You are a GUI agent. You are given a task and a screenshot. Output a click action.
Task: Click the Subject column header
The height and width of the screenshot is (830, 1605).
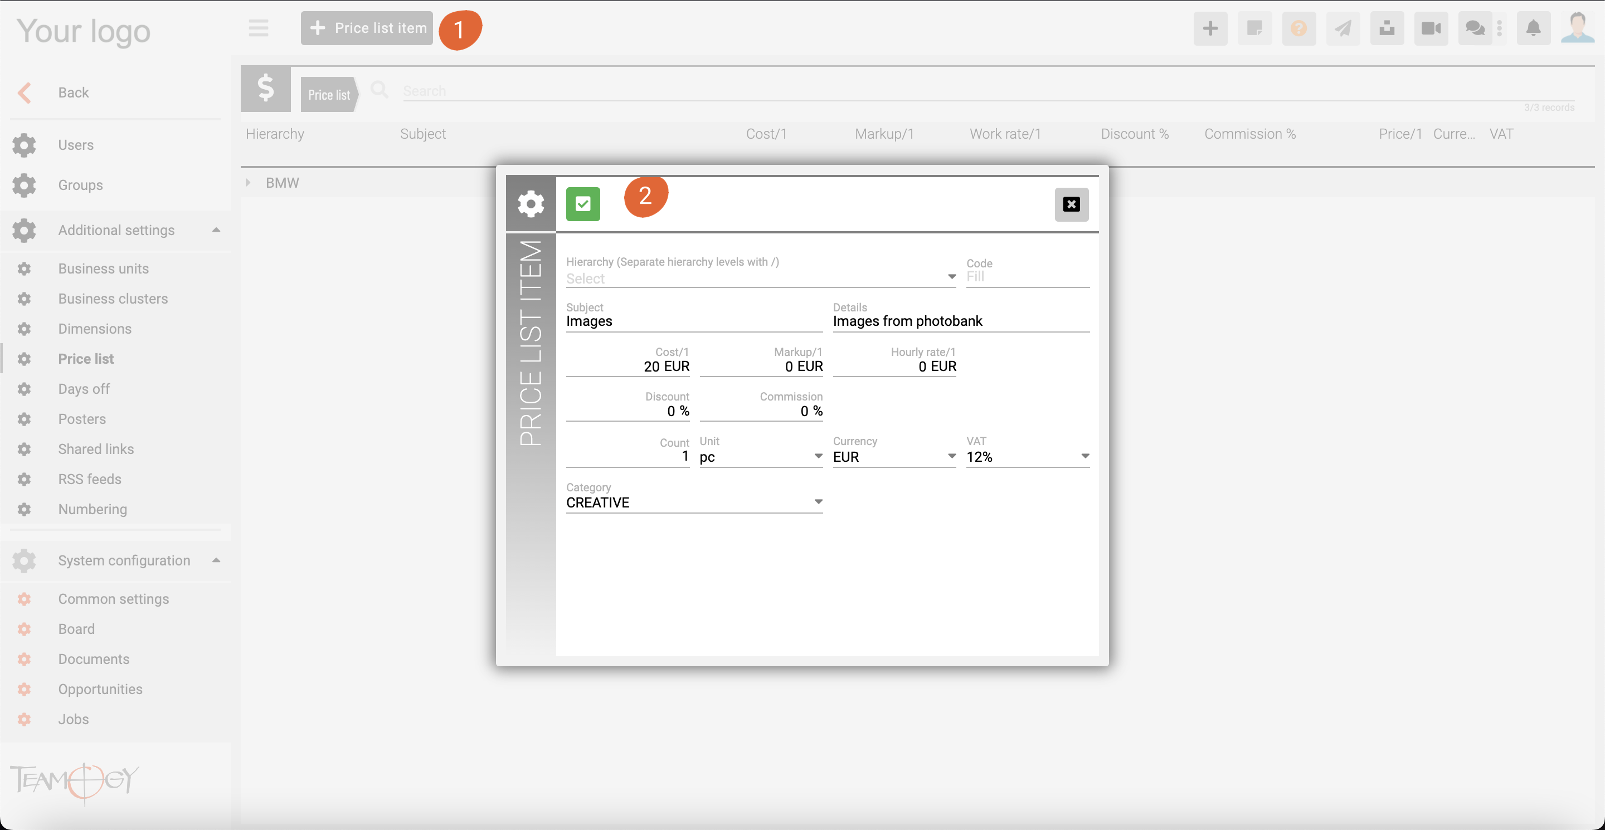coord(422,134)
